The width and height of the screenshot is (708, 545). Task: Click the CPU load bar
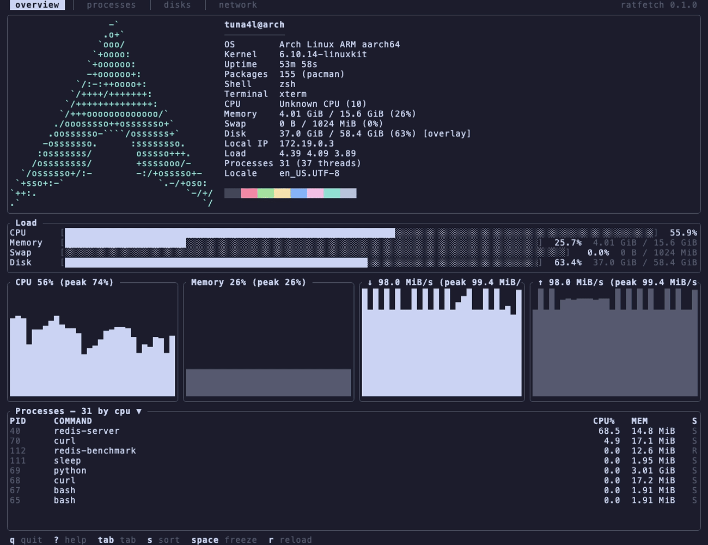tap(359, 233)
